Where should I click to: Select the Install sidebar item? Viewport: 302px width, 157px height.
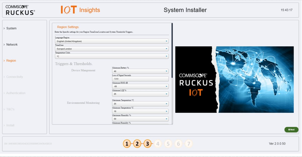(10, 125)
